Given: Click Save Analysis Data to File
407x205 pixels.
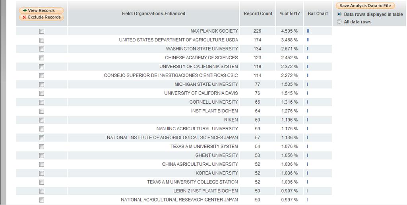Looking at the screenshot, I should [365, 6].
